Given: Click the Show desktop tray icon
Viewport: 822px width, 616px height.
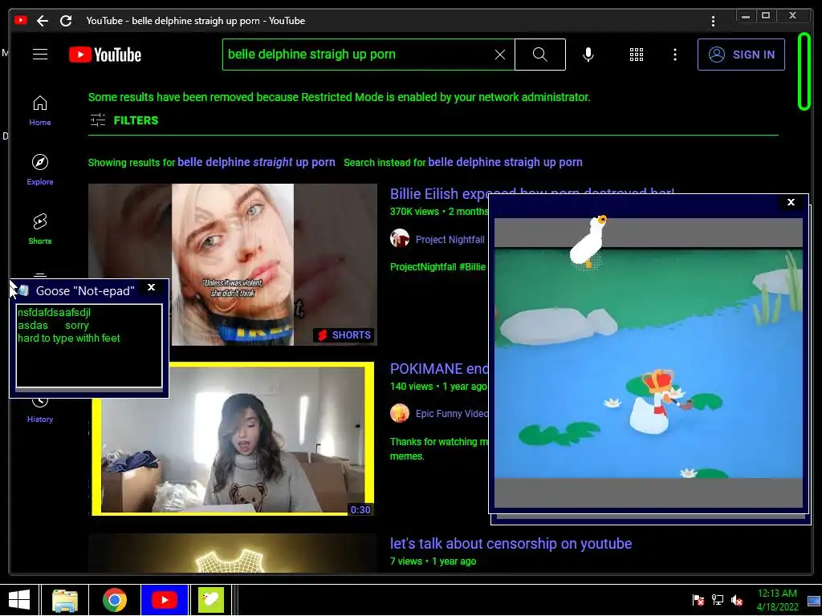Looking at the screenshot, I should pyautogui.click(x=814, y=600).
